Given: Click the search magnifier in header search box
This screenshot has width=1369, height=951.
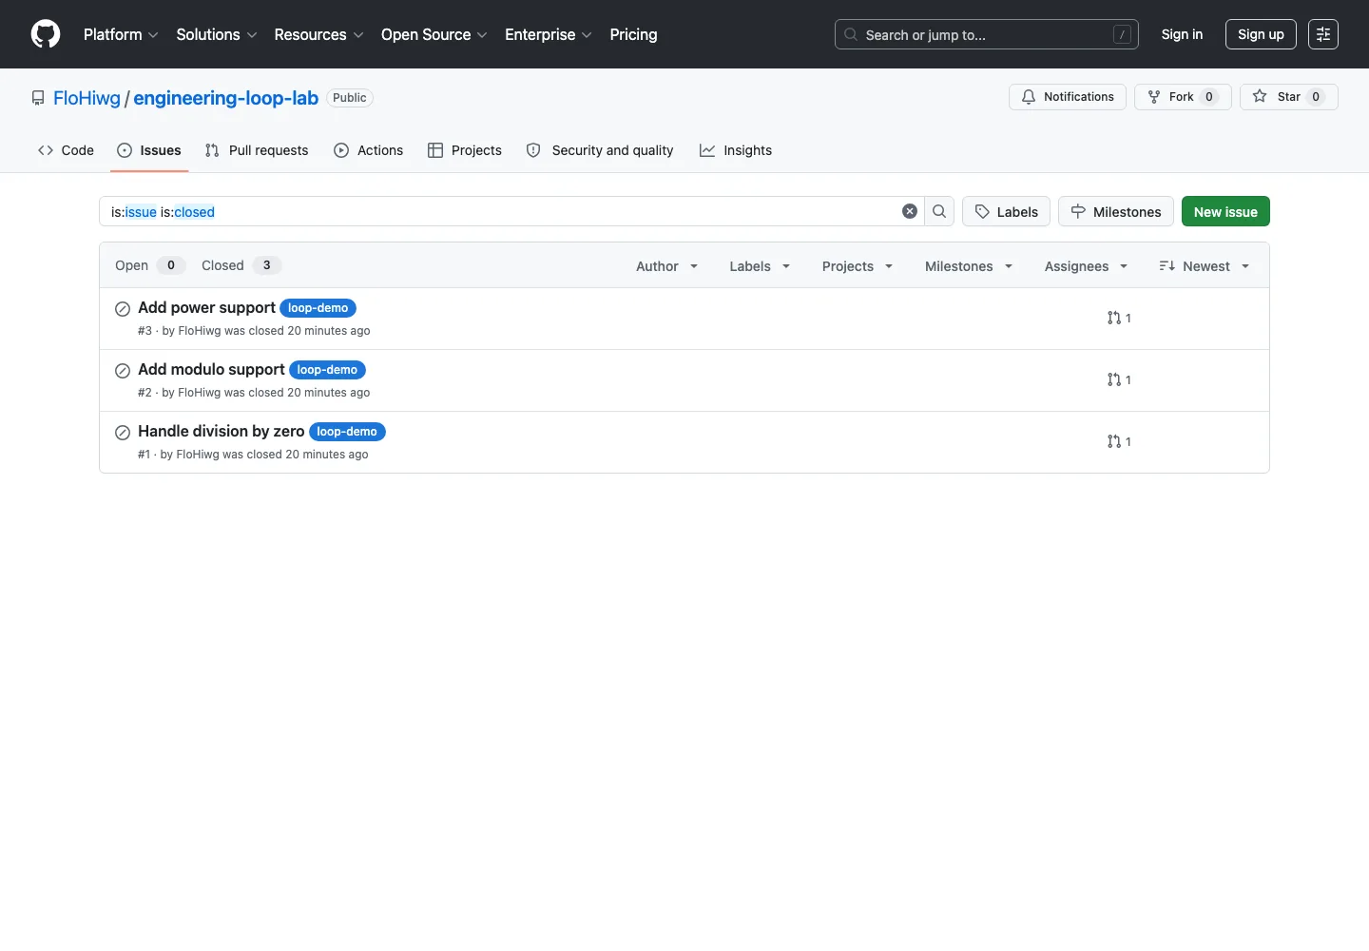Looking at the screenshot, I should (851, 34).
